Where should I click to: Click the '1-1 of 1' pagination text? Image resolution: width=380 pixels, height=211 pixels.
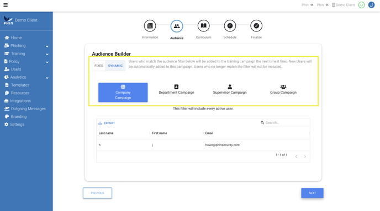click(x=281, y=155)
